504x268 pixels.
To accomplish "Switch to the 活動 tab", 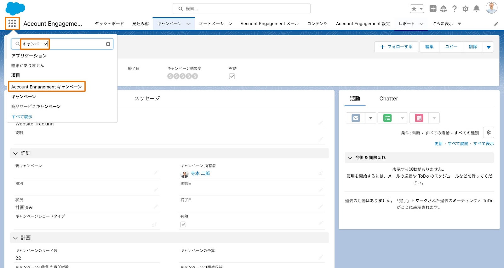I will coord(355,99).
